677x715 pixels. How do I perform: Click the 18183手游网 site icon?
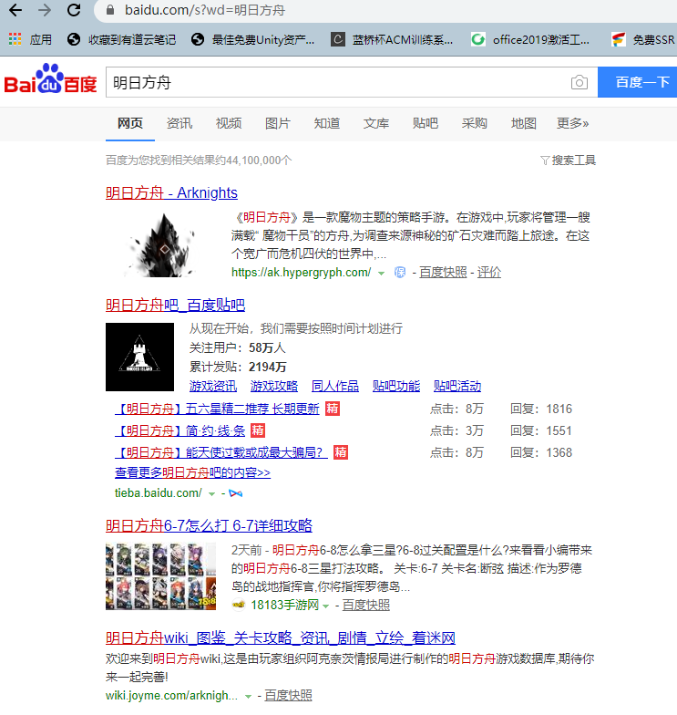[239, 606]
